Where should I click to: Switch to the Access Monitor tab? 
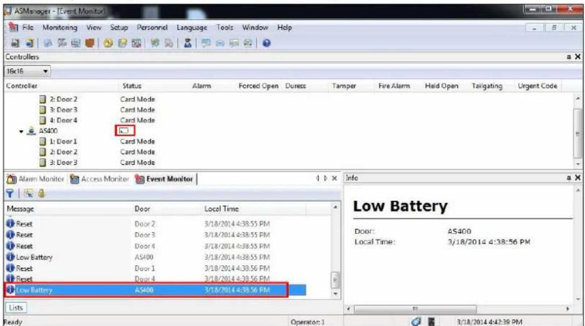100,179
